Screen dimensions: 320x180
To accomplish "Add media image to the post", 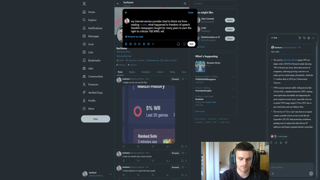I will (126, 44).
